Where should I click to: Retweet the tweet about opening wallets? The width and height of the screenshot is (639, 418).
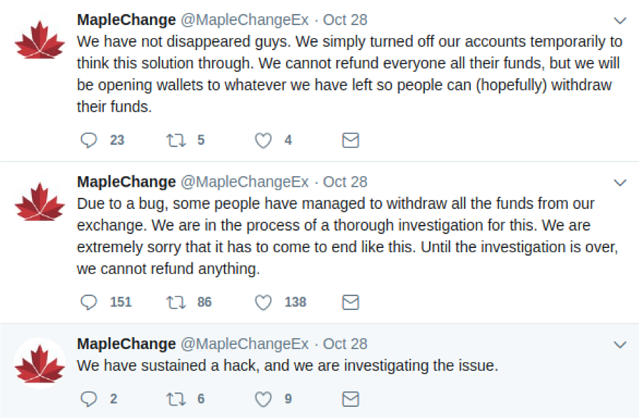click(x=176, y=140)
